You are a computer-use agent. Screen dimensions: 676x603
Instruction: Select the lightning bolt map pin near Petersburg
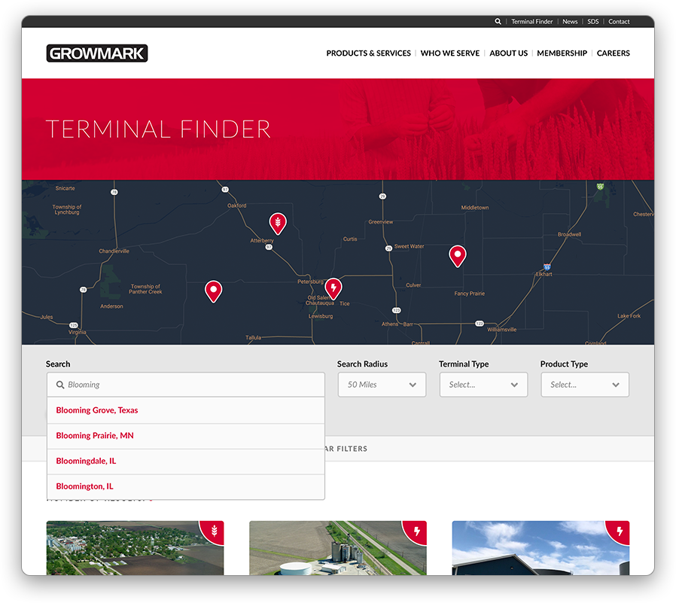click(x=333, y=289)
